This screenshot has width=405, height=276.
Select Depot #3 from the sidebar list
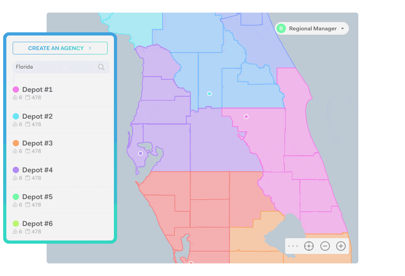38,143
